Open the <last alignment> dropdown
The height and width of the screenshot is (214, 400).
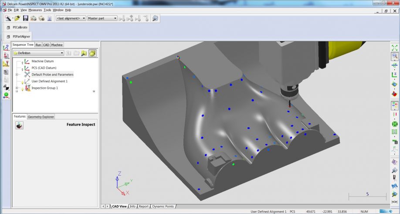pos(71,18)
